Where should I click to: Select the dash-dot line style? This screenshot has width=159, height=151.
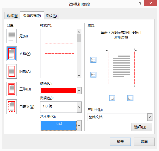click(x=59, y=73)
